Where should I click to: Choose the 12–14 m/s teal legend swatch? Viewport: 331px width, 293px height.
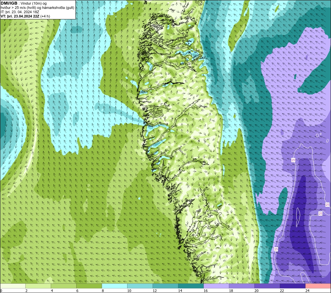click(x=165, y=286)
